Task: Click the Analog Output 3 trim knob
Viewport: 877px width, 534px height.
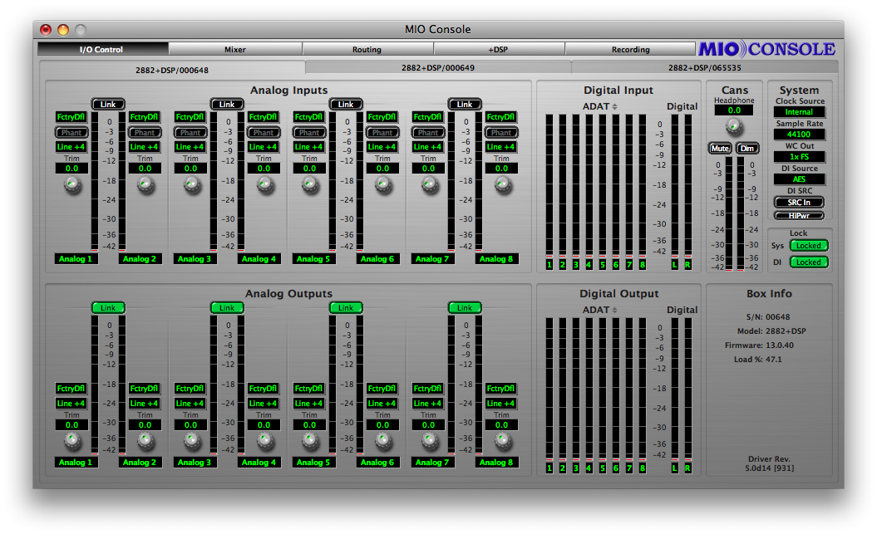Action: 191,442
